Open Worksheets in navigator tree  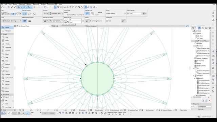click(x=200, y=61)
